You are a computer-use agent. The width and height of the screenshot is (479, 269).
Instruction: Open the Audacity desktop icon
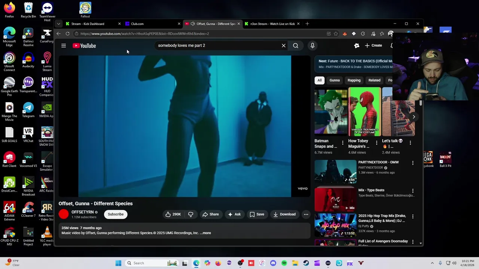[x=28, y=60]
